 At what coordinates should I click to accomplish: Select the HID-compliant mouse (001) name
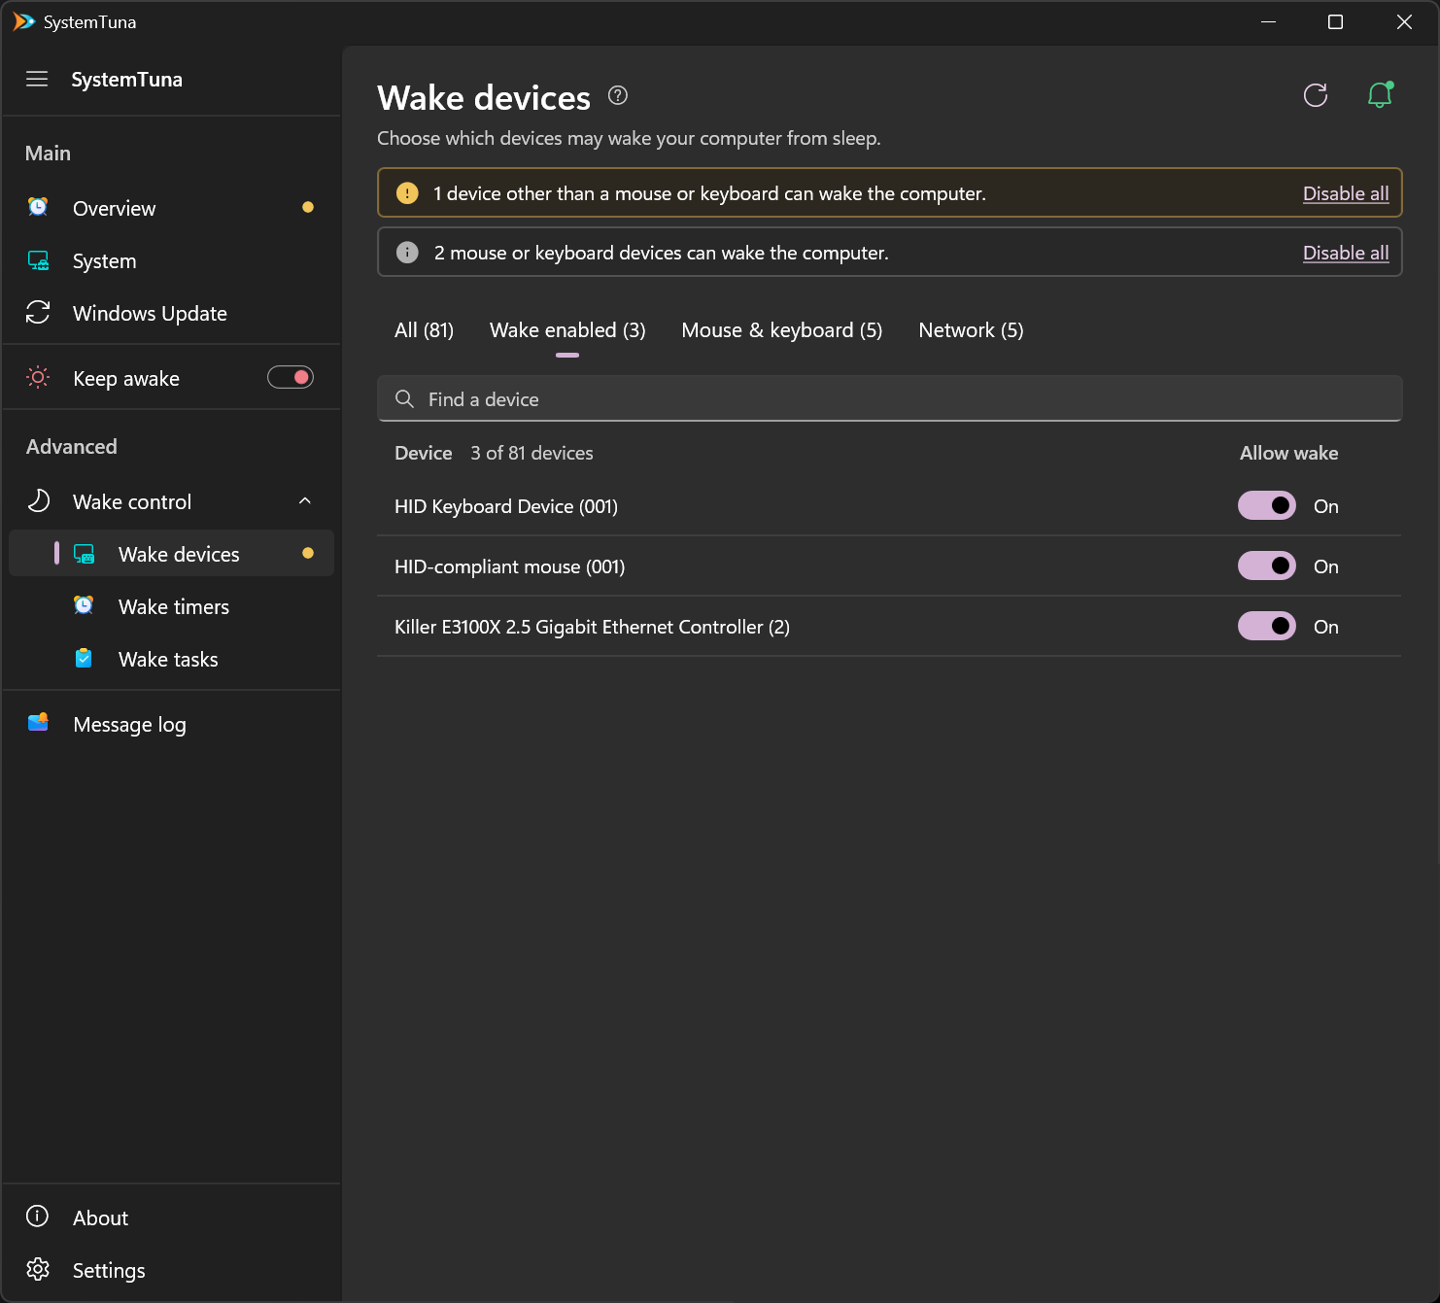click(x=509, y=566)
